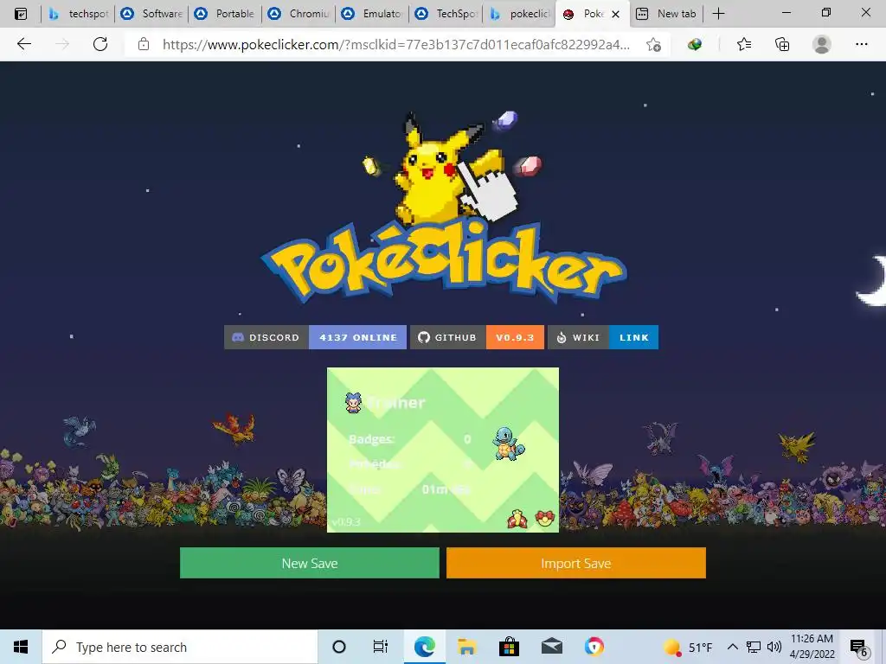Close the active PokéClicker tab
Image resolution: width=886 pixels, height=664 pixels.
tap(615, 14)
